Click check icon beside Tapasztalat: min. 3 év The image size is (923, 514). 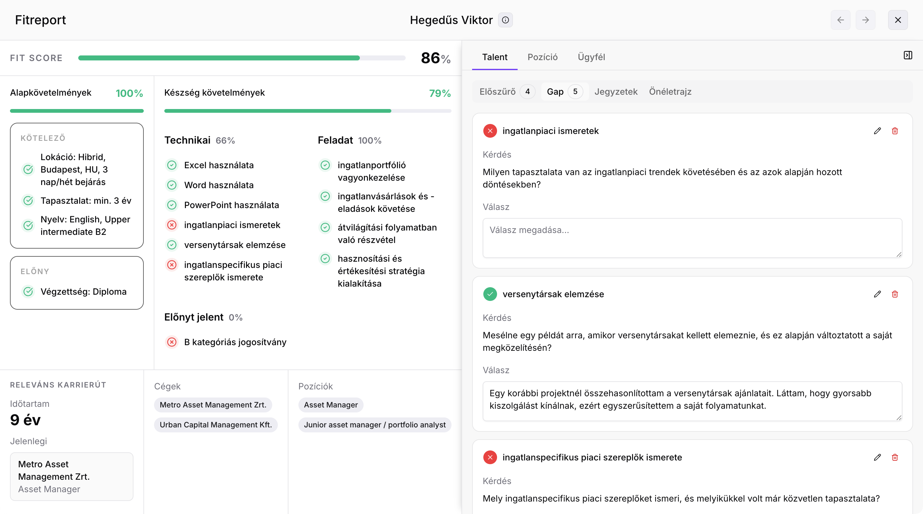coord(28,200)
